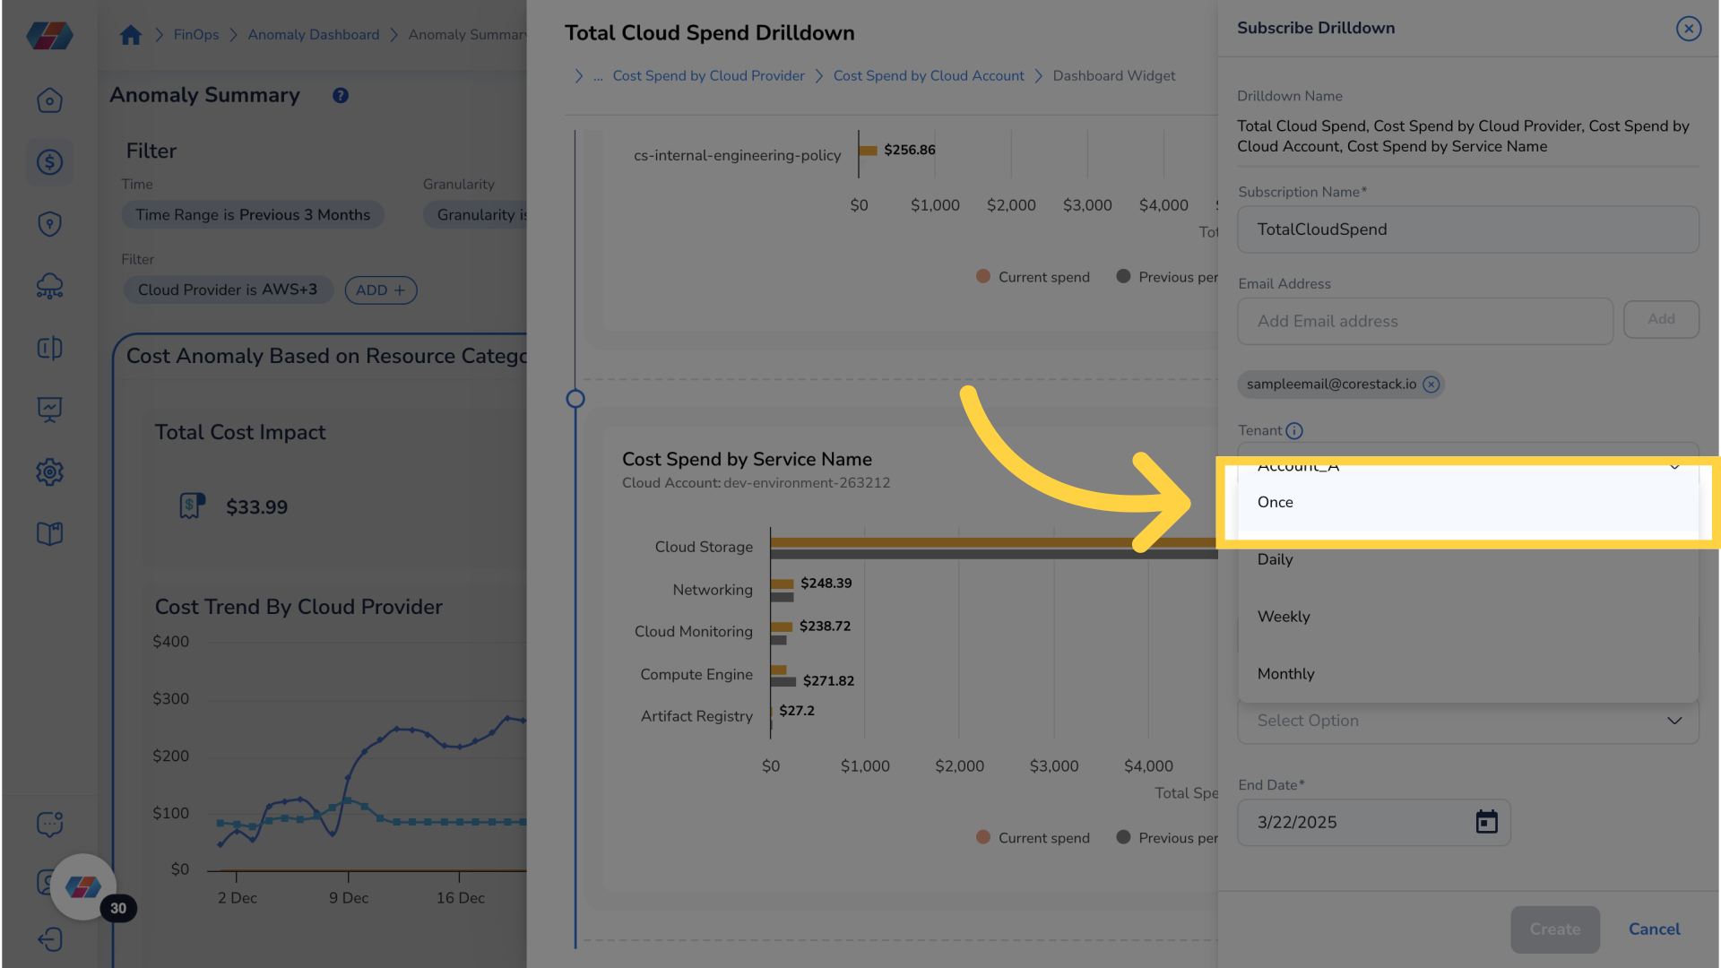The image size is (1721, 968).
Task: Click the Create button
Action: (x=1555, y=929)
